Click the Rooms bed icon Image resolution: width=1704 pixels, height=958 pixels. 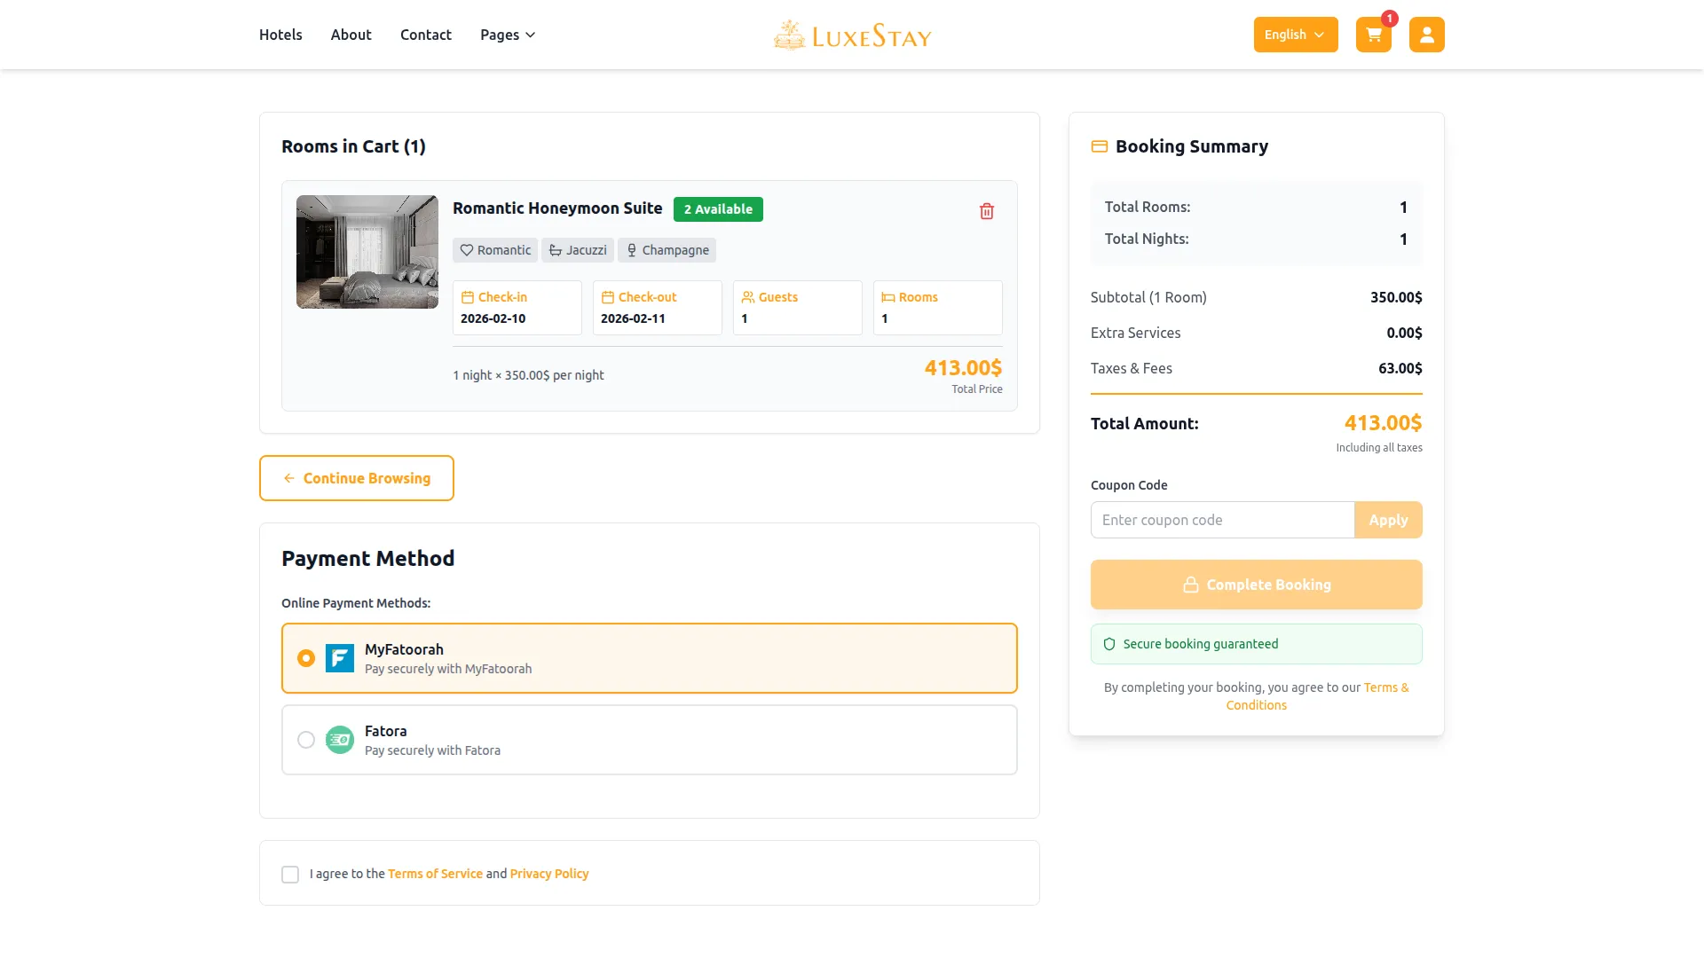pos(887,297)
